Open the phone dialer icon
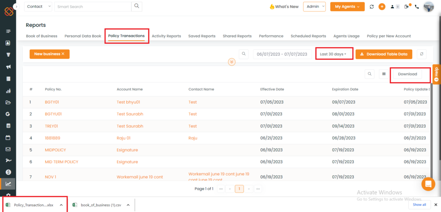The height and width of the screenshot is (212, 441). click(417, 7)
